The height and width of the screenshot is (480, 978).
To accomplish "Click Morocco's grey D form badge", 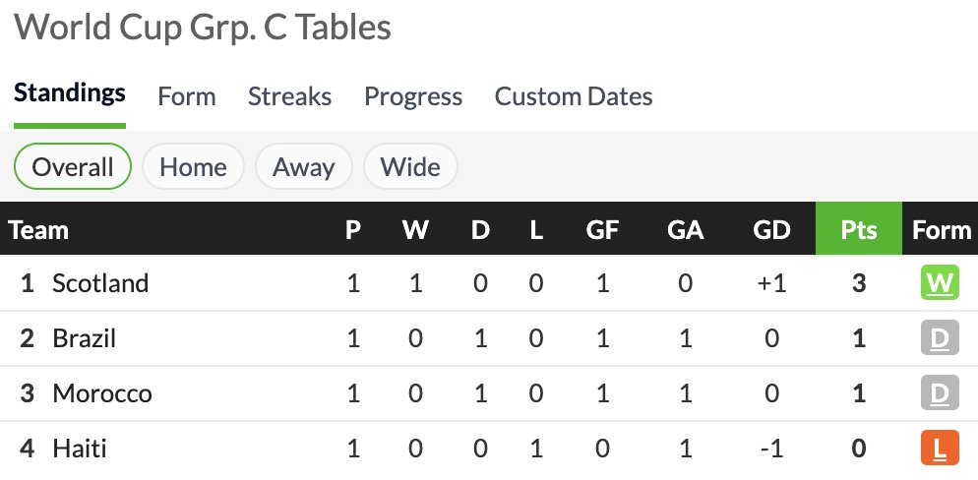I will coord(940,392).
